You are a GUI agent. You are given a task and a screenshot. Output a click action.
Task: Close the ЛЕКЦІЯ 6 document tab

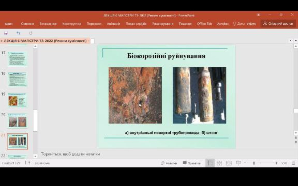[89, 41]
